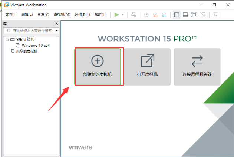Image resolution: width=234 pixels, height=157 pixels.
Task: Expand the library search dropdown arrow
Action: [57, 31]
